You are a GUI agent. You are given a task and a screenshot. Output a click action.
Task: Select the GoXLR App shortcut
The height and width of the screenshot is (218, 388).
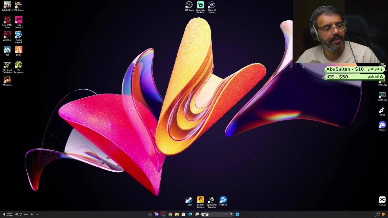click(x=382, y=97)
